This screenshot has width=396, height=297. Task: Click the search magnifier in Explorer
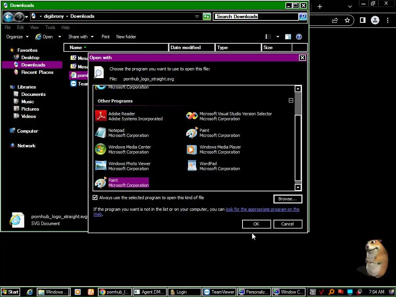point(302,16)
